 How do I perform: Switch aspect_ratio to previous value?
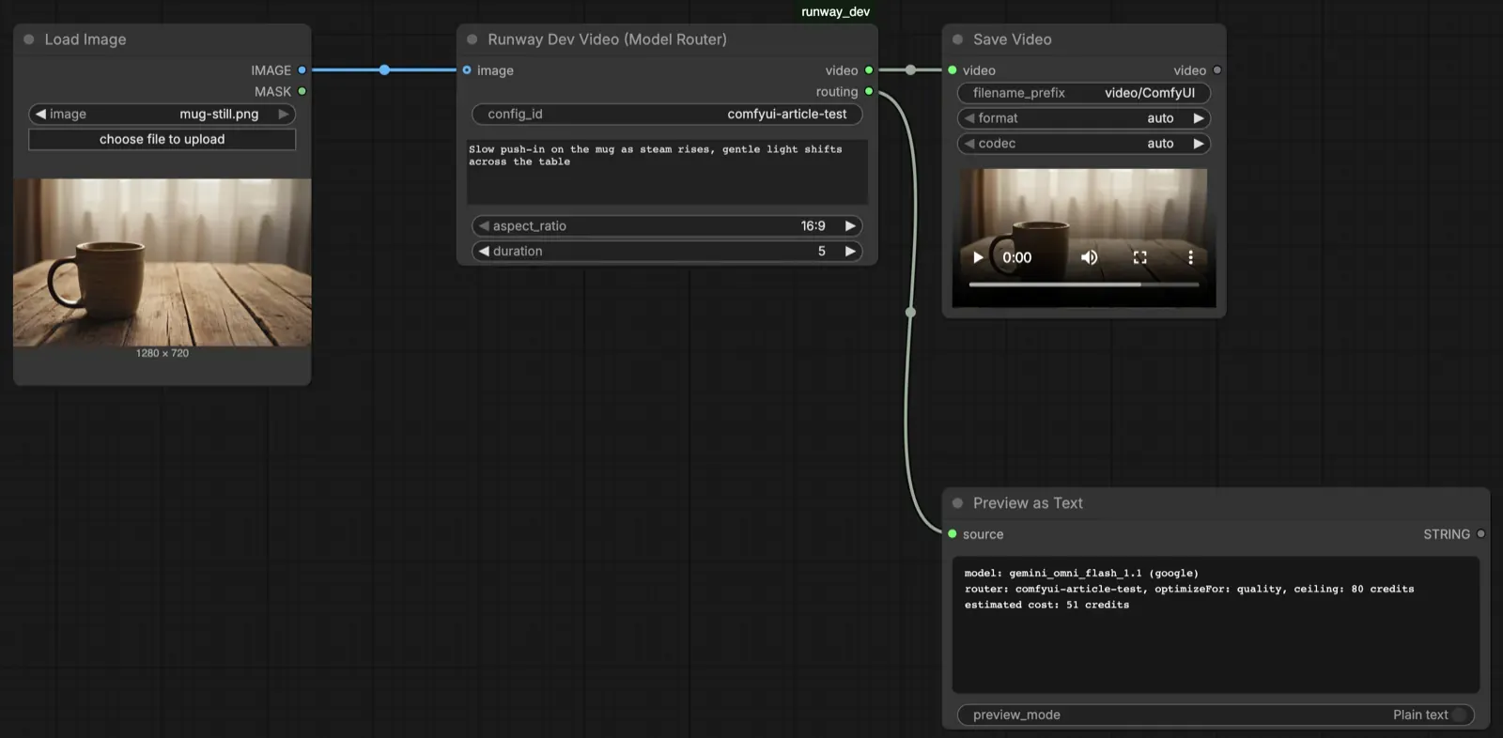click(484, 226)
